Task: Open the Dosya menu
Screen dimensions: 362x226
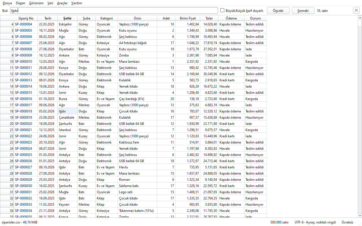Action: (x=7, y=3)
